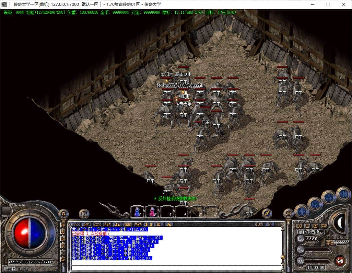Click the mountain-shaped chat toolbar icon
352x273 pixels.
pos(76,224)
